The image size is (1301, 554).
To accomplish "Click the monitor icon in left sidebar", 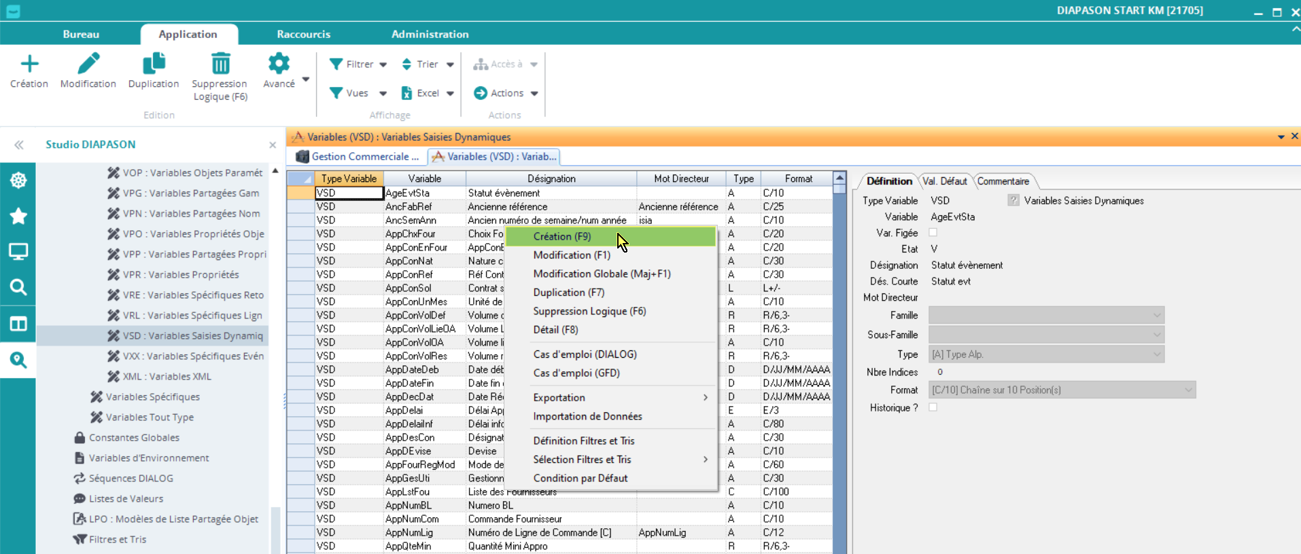I will pos(18,252).
